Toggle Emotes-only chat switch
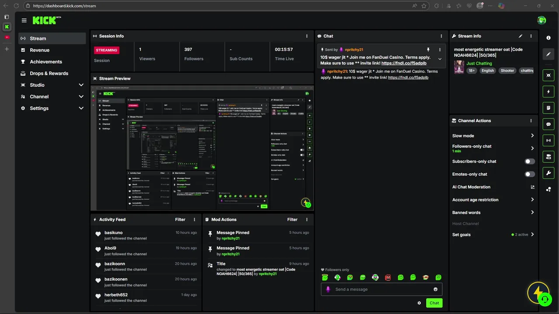 click(x=529, y=174)
